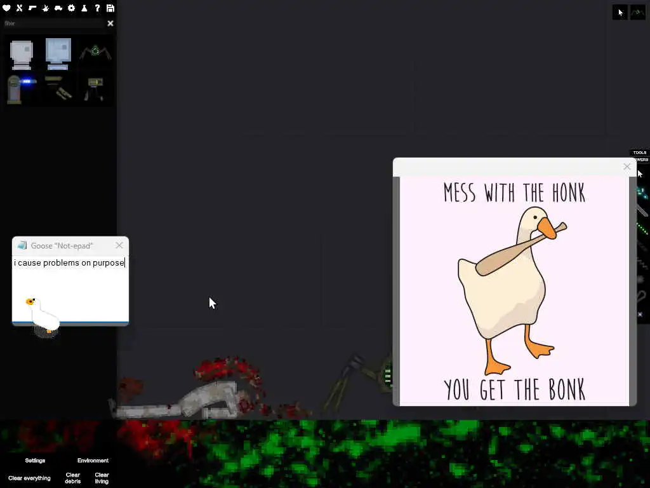This screenshot has width=650, height=488.
Task: Open the Explosives category icon
Action: (45, 8)
